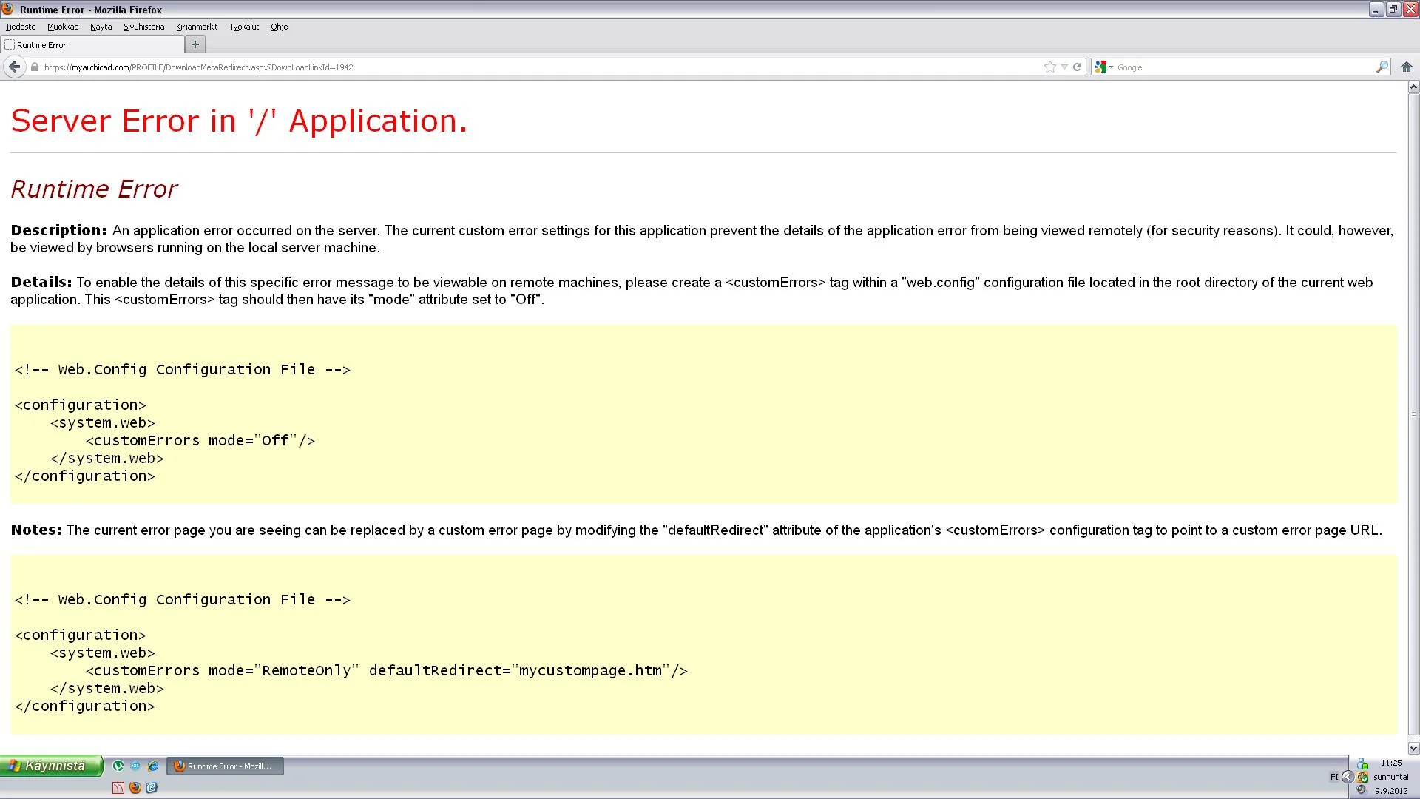Open the Kirjanmerkit menu

pyautogui.click(x=197, y=27)
